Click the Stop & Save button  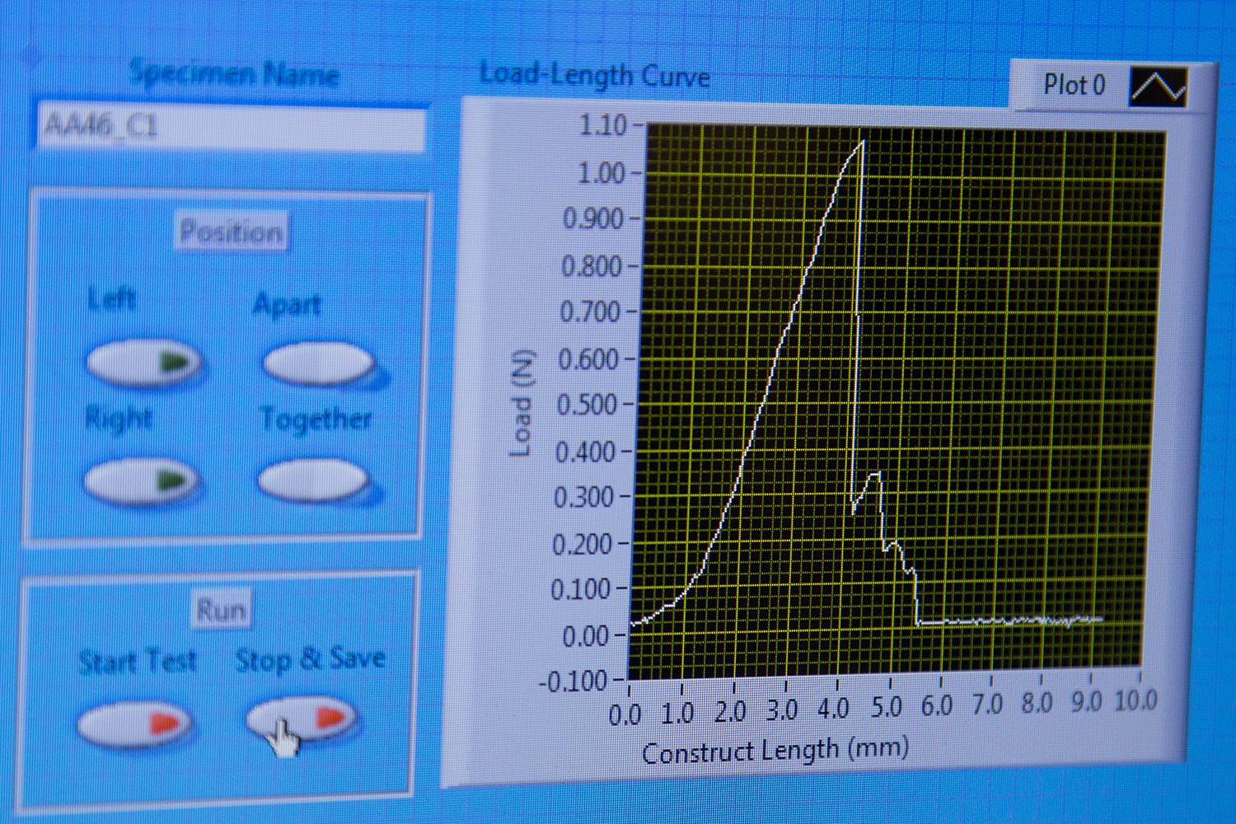click(302, 719)
